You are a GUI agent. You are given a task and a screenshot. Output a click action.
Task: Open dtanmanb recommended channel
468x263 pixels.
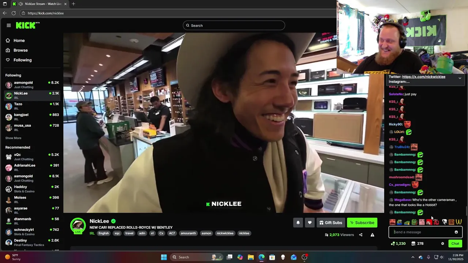(32, 221)
